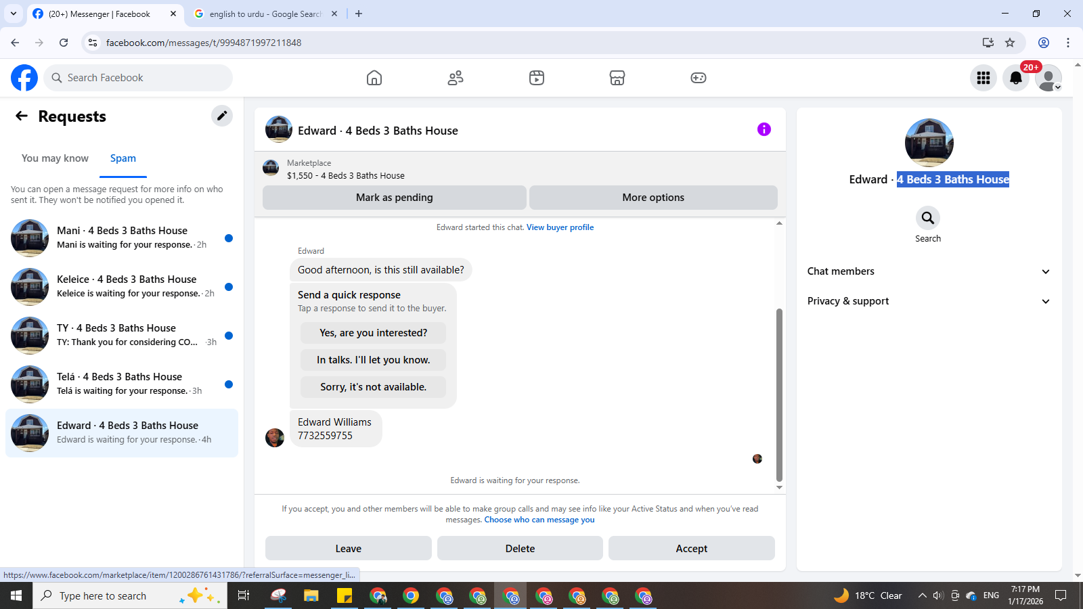Send quick response Sorry, it's not available.
The image size is (1083, 609).
(x=374, y=387)
